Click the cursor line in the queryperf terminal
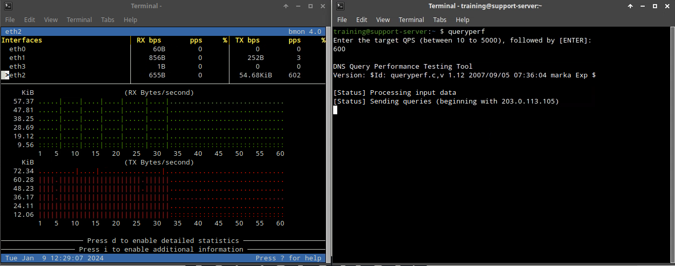The width and height of the screenshot is (675, 266). pyautogui.click(x=335, y=110)
